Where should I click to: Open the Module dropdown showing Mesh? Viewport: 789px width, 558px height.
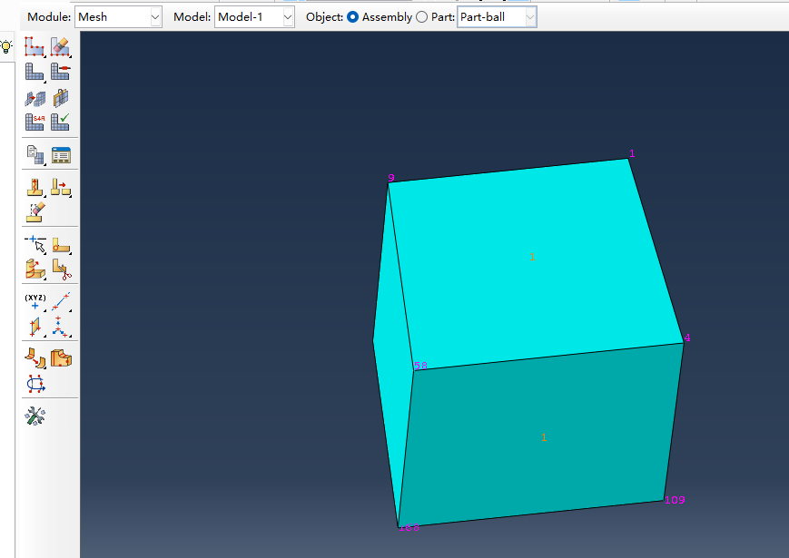point(119,17)
